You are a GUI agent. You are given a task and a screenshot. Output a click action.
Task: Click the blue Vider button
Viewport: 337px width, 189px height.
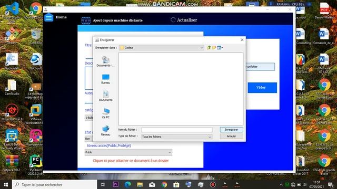262,88
